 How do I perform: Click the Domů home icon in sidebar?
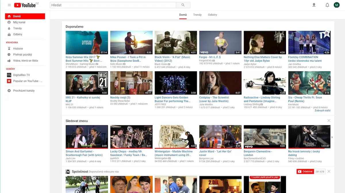(x=9, y=16)
